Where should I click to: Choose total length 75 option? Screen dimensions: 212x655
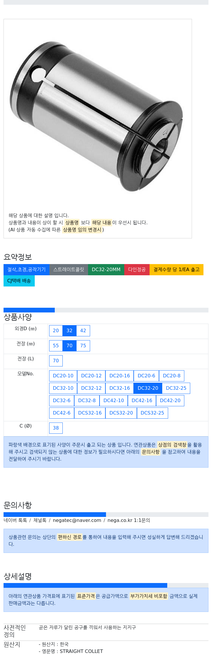83,346
